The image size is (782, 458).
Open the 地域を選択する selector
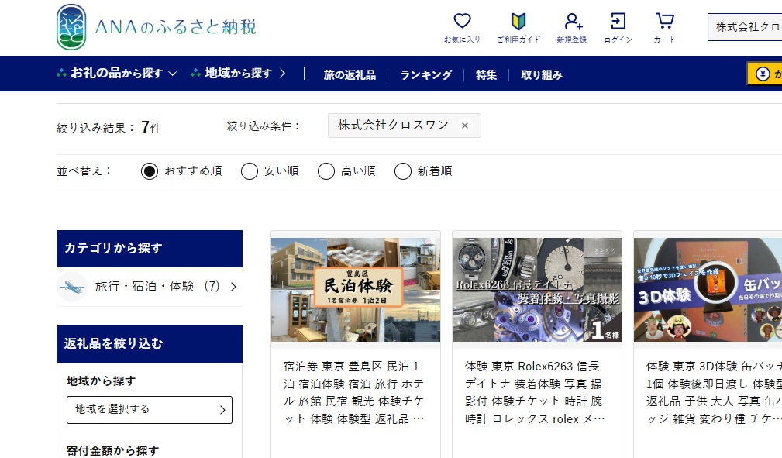[x=150, y=409]
